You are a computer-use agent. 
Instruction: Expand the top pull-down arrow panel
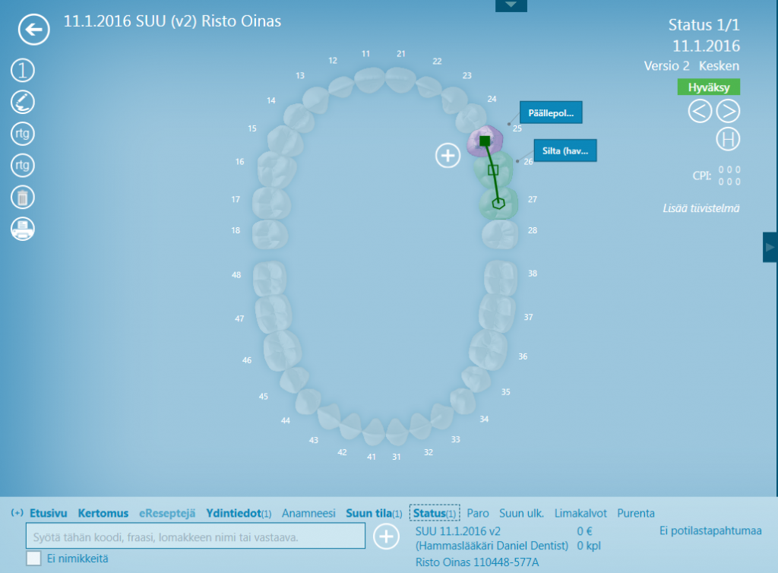click(511, 5)
